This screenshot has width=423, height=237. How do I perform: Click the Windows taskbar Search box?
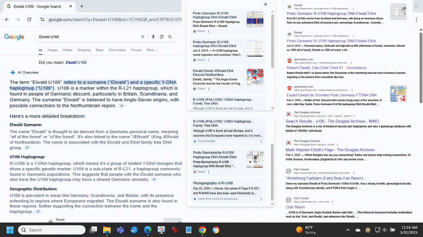[52, 230]
